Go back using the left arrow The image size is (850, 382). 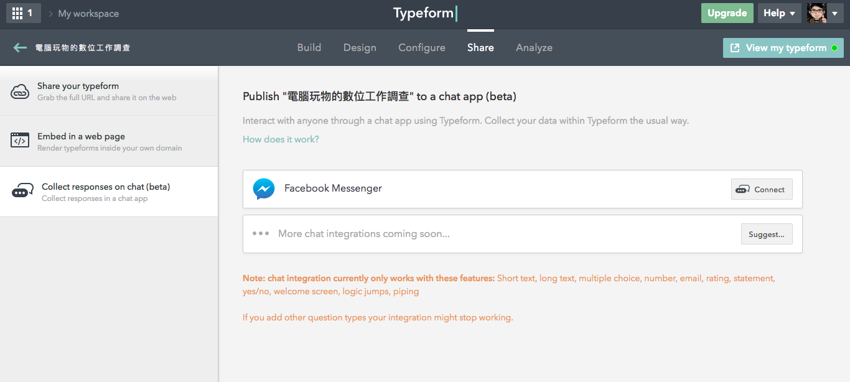(x=20, y=47)
